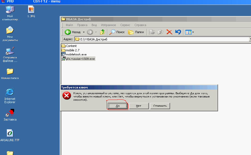This screenshot has height=155, width=251.
Task: Click Да button in key dialog
Action: pos(118,106)
